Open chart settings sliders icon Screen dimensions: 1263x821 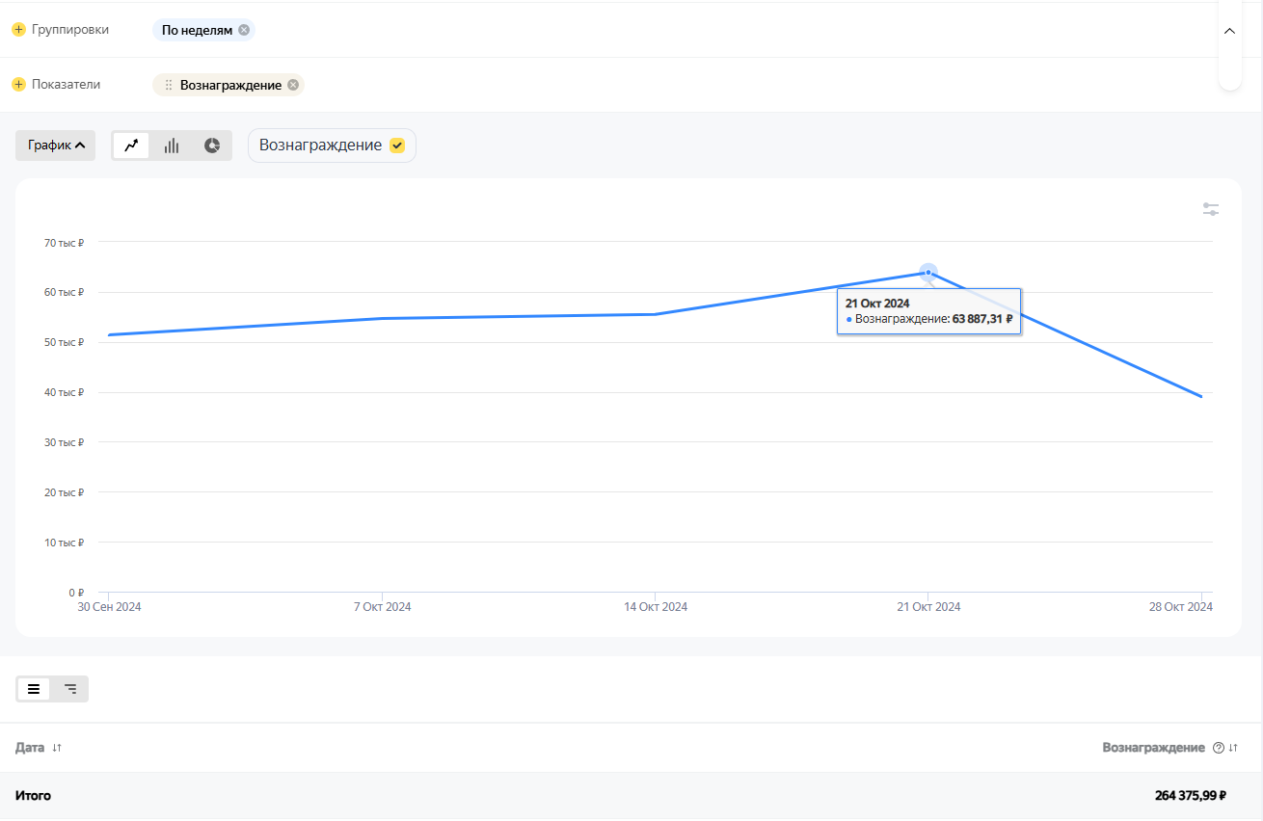coord(1211,209)
